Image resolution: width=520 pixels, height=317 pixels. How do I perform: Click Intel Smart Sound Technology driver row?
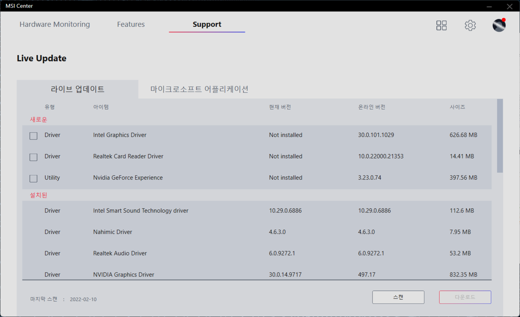(x=141, y=211)
